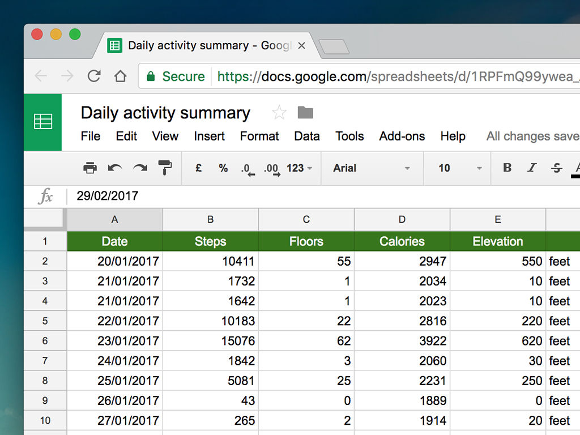Increase decimal places
This screenshot has width=580, height=435.
[272, 169]
